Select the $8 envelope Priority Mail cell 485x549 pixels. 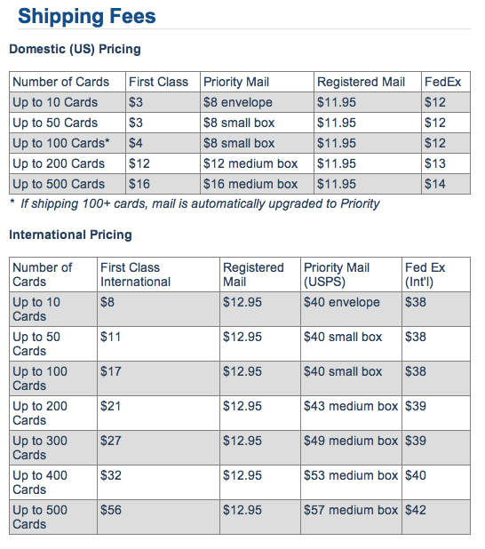point(257,102)
